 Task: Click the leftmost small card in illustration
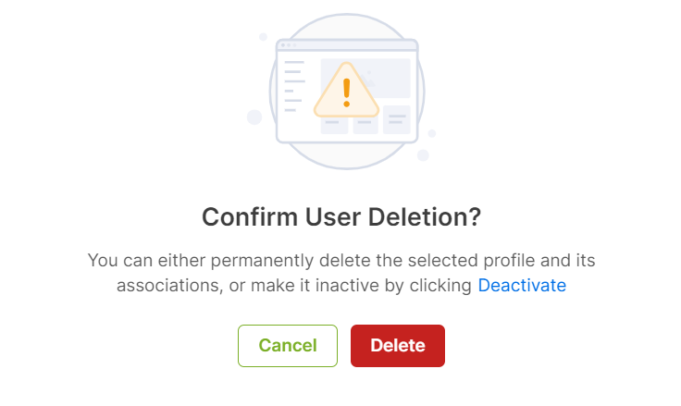click(334, 126)
